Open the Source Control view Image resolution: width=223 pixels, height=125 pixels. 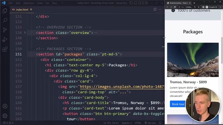pyautogui.click(x=5, y=30)
